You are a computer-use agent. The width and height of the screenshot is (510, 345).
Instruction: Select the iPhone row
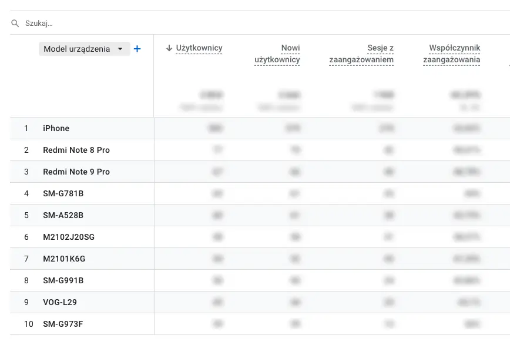pyautogui.click(x=56, y=128)
